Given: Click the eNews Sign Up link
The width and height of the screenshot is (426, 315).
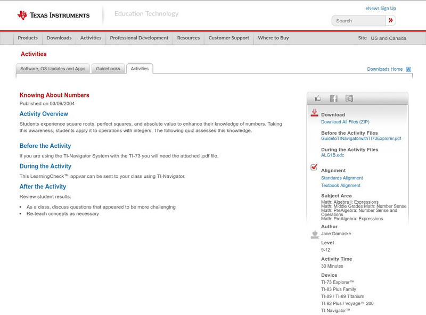Looking at the screenshot, I should (380, 9).
